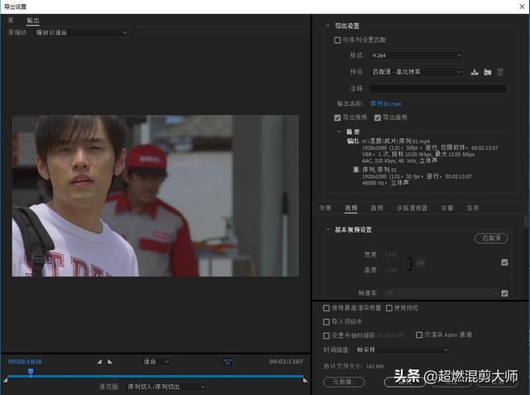Screen dimensions: 530x395
Task: Open the 时间插值 dropdown 帧采样
Action: [402, 349]
